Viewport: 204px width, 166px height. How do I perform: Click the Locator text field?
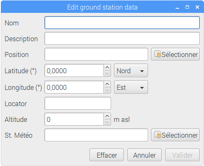78,104
